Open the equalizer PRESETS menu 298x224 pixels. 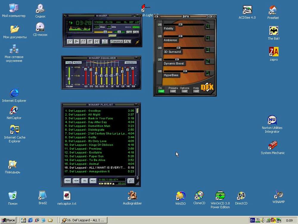click(x=131, y=63)
